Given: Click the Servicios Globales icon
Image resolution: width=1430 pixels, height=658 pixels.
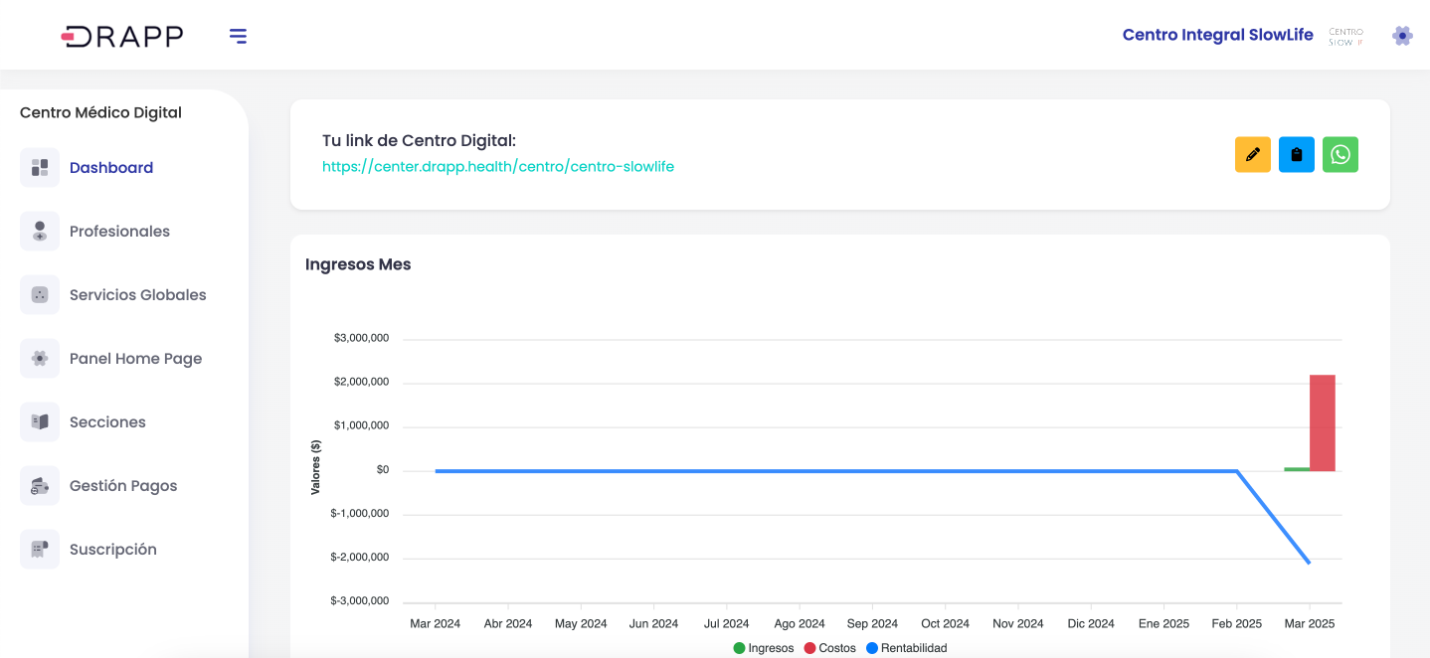Looking at the screenshot, I should click(40, 294).
